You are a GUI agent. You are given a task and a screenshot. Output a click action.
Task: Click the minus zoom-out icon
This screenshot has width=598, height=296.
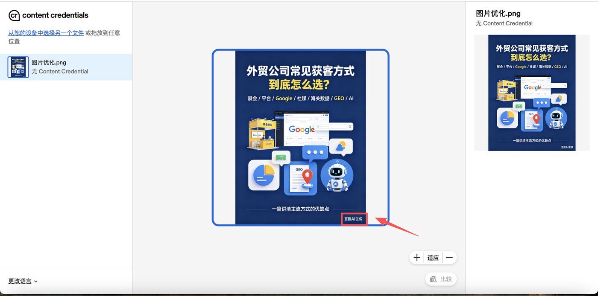click(x=449, y=258)
